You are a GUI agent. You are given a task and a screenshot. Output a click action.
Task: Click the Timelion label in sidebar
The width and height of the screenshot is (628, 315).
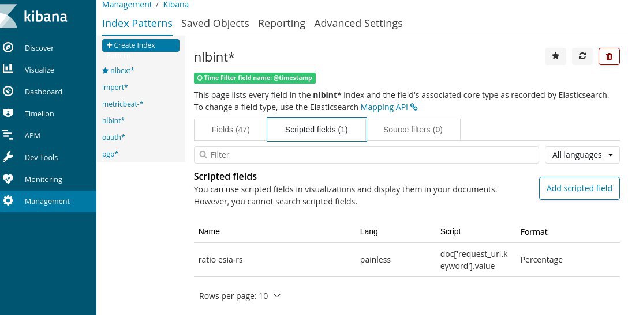39,113
